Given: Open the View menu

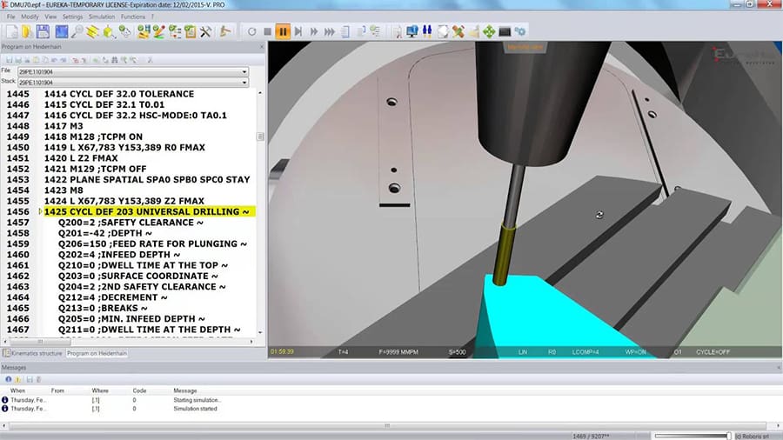Looking at the screenshot, I should point(50,17).
